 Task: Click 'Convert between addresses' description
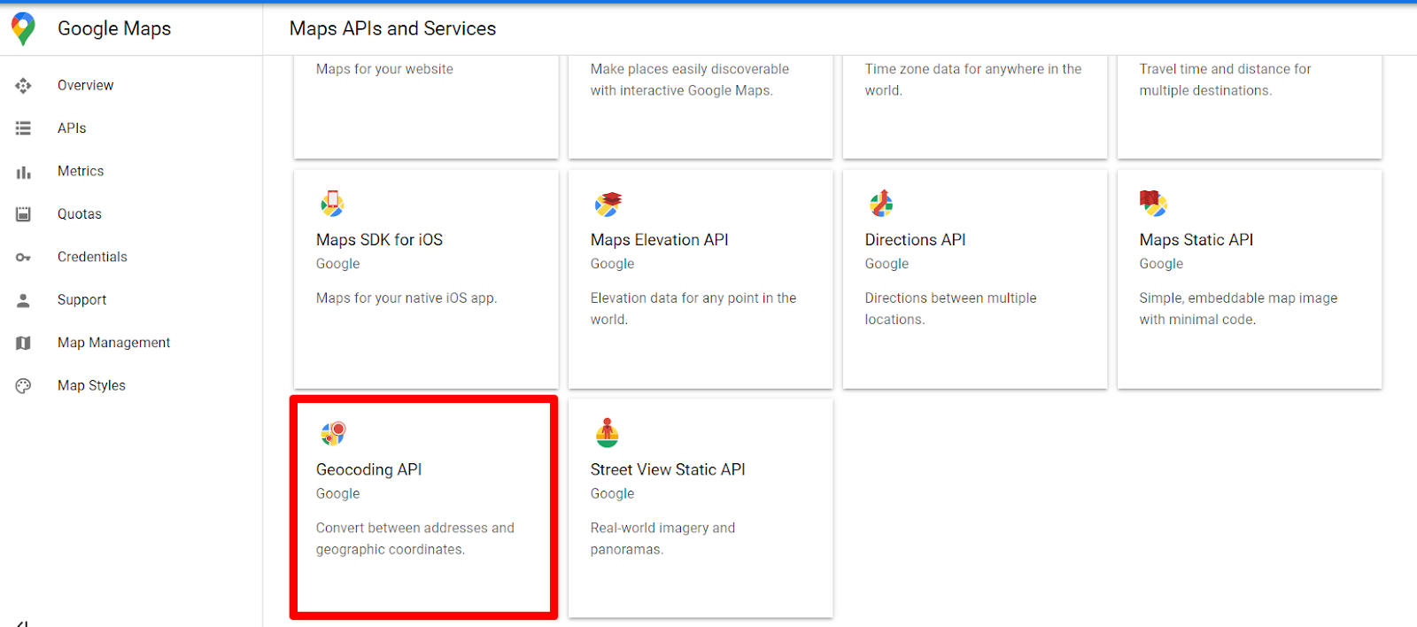[415, 538]
